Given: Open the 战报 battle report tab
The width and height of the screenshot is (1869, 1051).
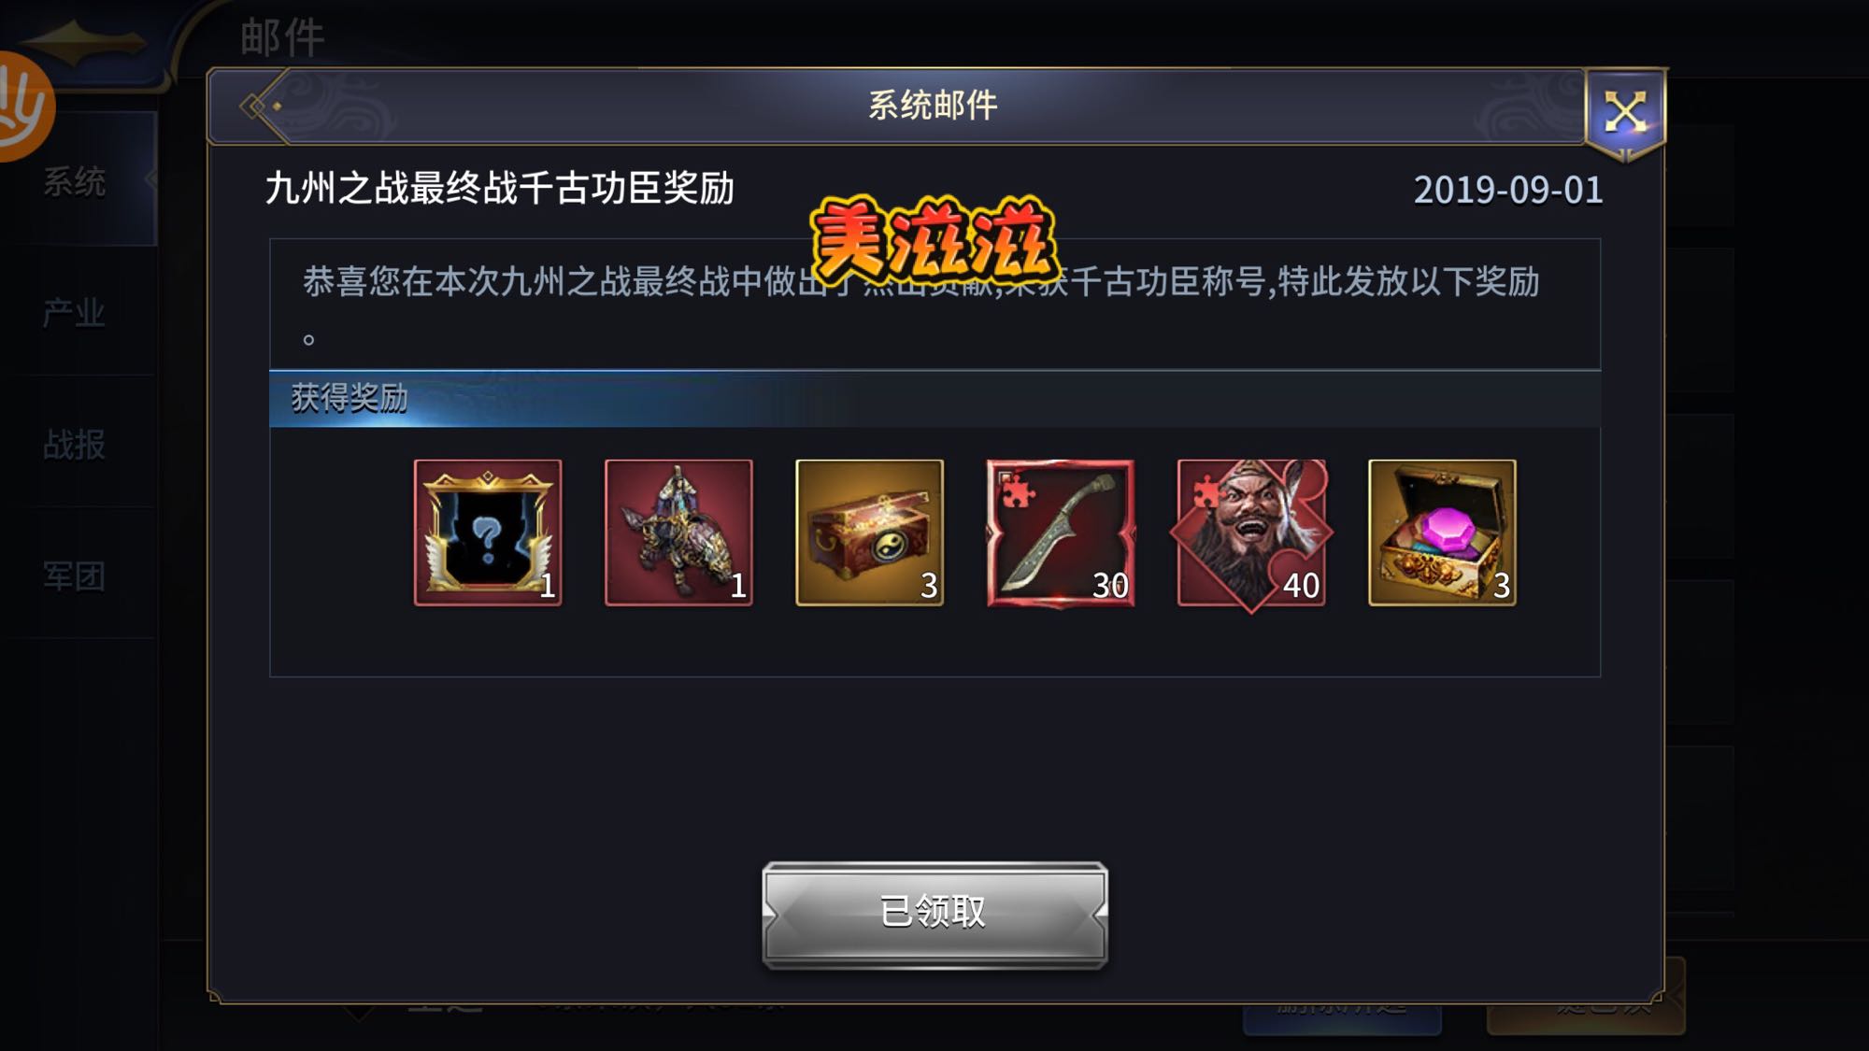Looking at the screenshot, I should click(x=75, y=445).
